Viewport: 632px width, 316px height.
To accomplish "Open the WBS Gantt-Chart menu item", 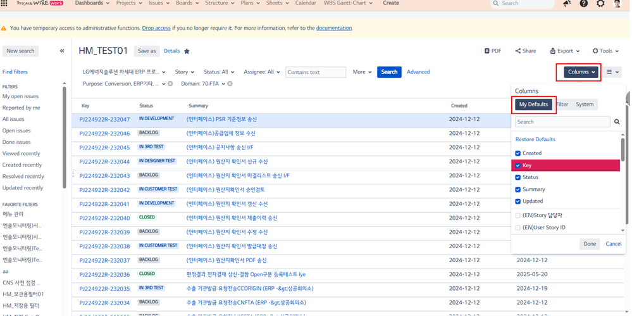I will 347,3.
